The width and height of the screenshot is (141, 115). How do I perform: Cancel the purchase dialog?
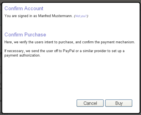point(90,103)
